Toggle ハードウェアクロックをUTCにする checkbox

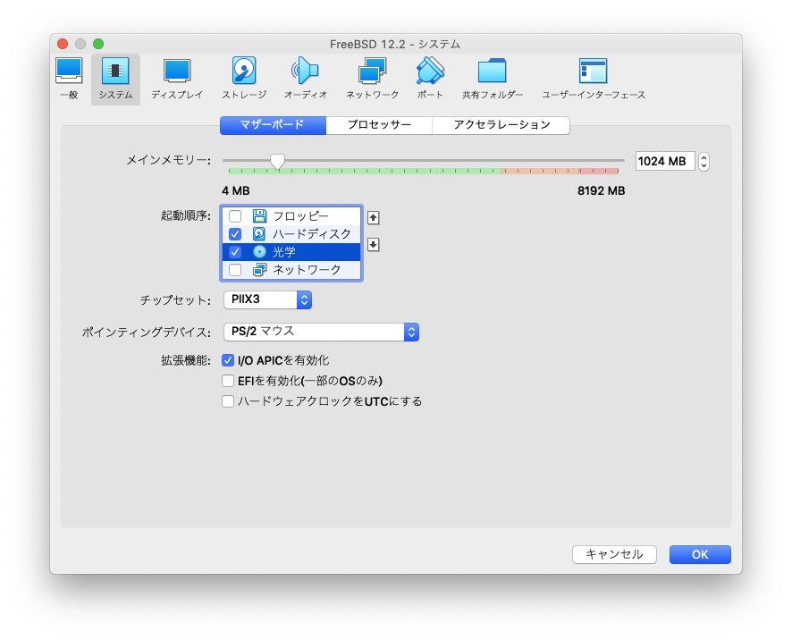click(228, 401)
